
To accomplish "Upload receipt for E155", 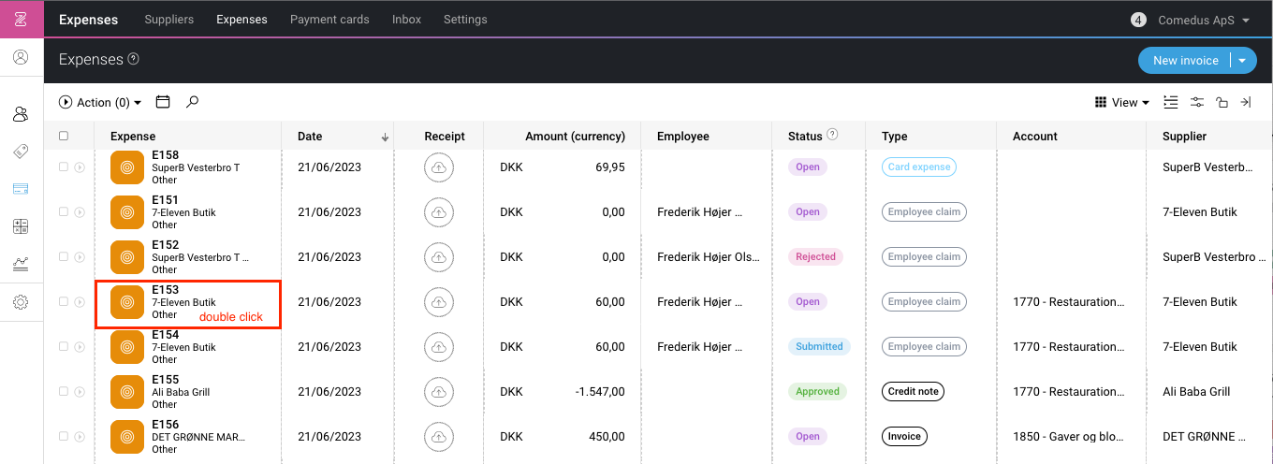I will click(x=437, y=392).
